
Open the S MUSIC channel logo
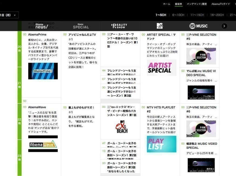198,26
